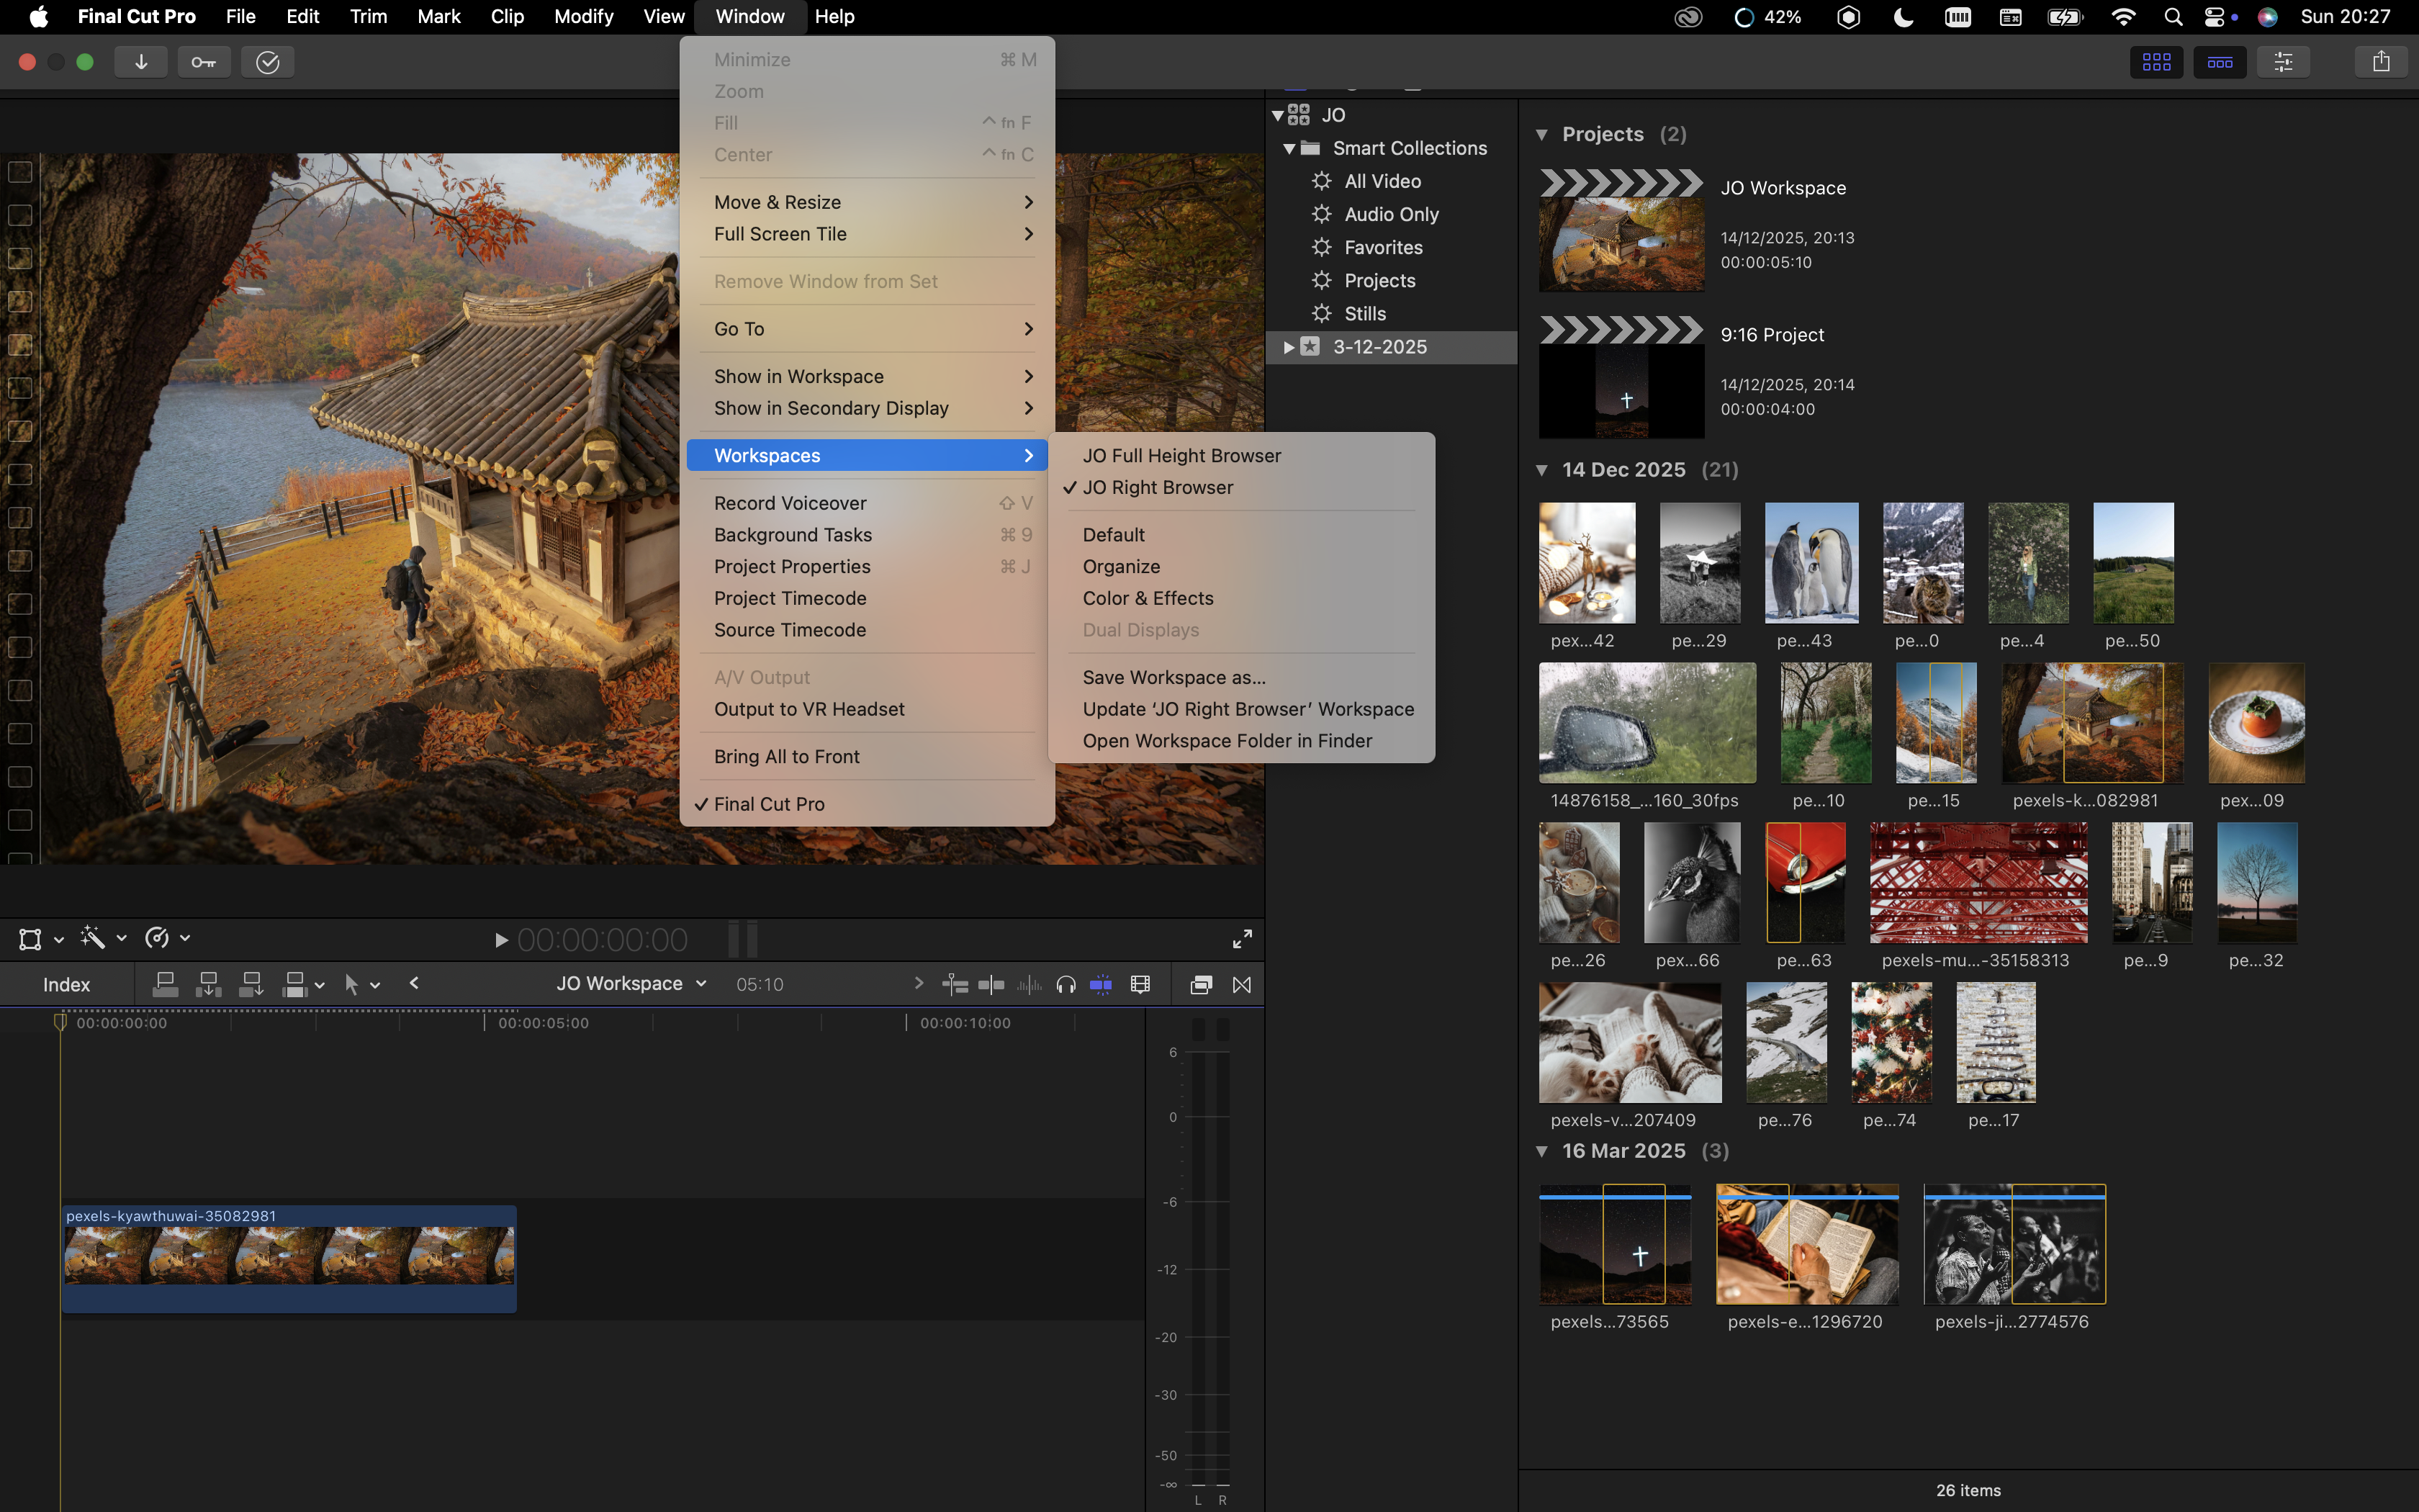Viewport: 2419px width, 1512px height.
Task: Open the Enhancements magic wand menu
Action: pos(93,938)
